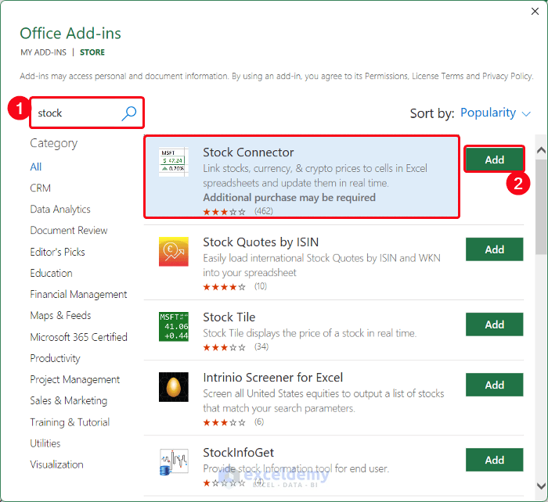Screen dimensions: 548x502
Task: Add the Stock Tile add-in
Action: (x=494, y=325)
